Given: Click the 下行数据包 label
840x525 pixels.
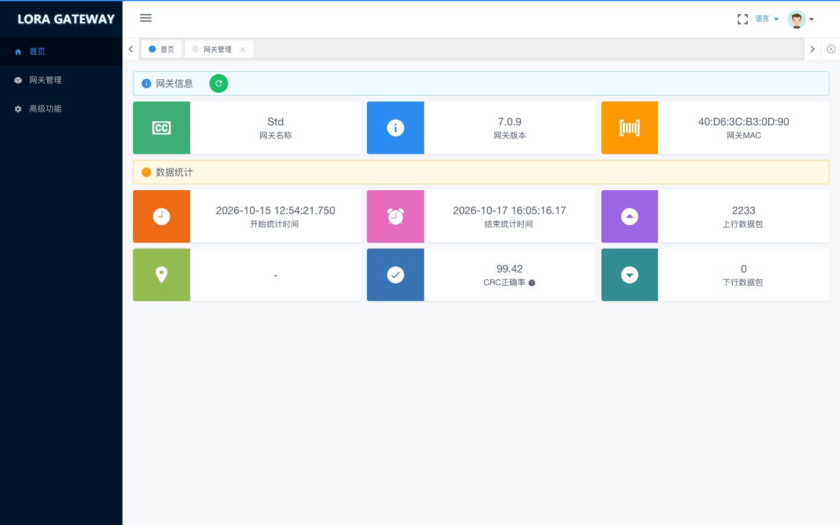Looking at the screenshot, I should tap(743, 282).
